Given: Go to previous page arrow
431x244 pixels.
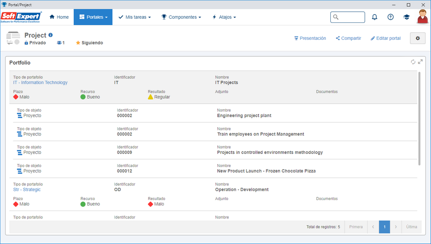Looking at the screenshot, I should 373,227.
